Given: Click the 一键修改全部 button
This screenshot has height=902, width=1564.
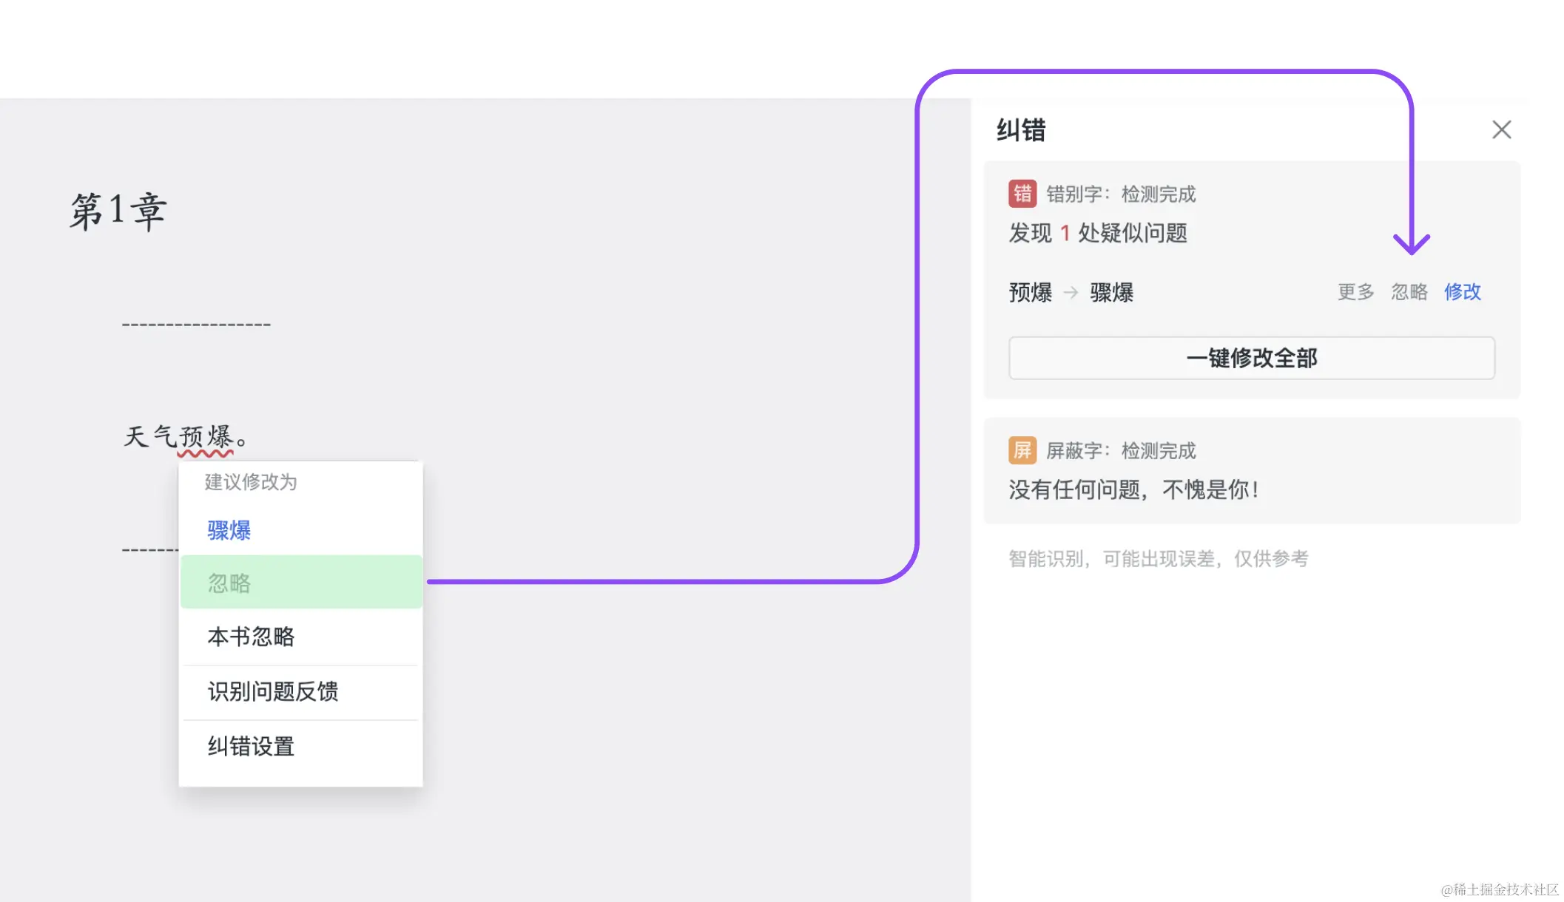Looking at the screenshot, I should (1252, 359).
